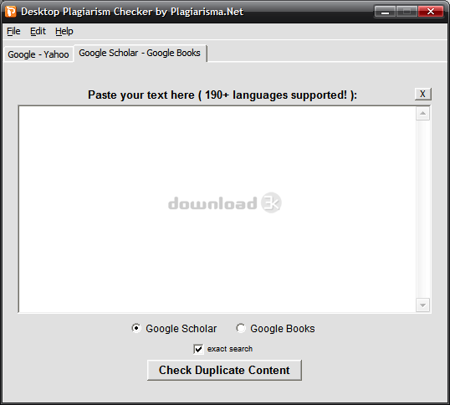This screenshot has width=450, height=405.
Task: Select the Google Scholar - Google Books tab
Action: coord(140,53)
